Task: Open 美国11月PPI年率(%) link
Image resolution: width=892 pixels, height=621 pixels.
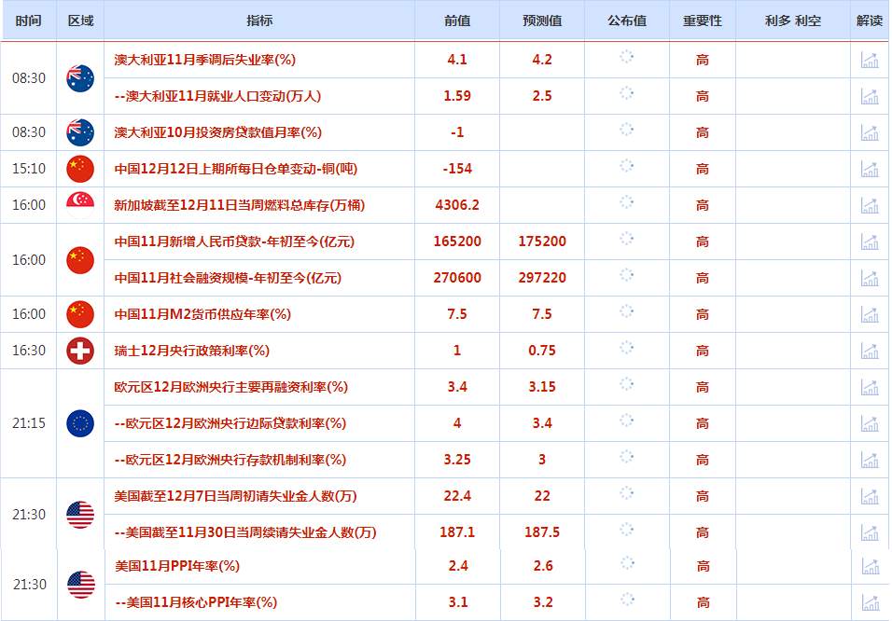Action: click(177, 566)
